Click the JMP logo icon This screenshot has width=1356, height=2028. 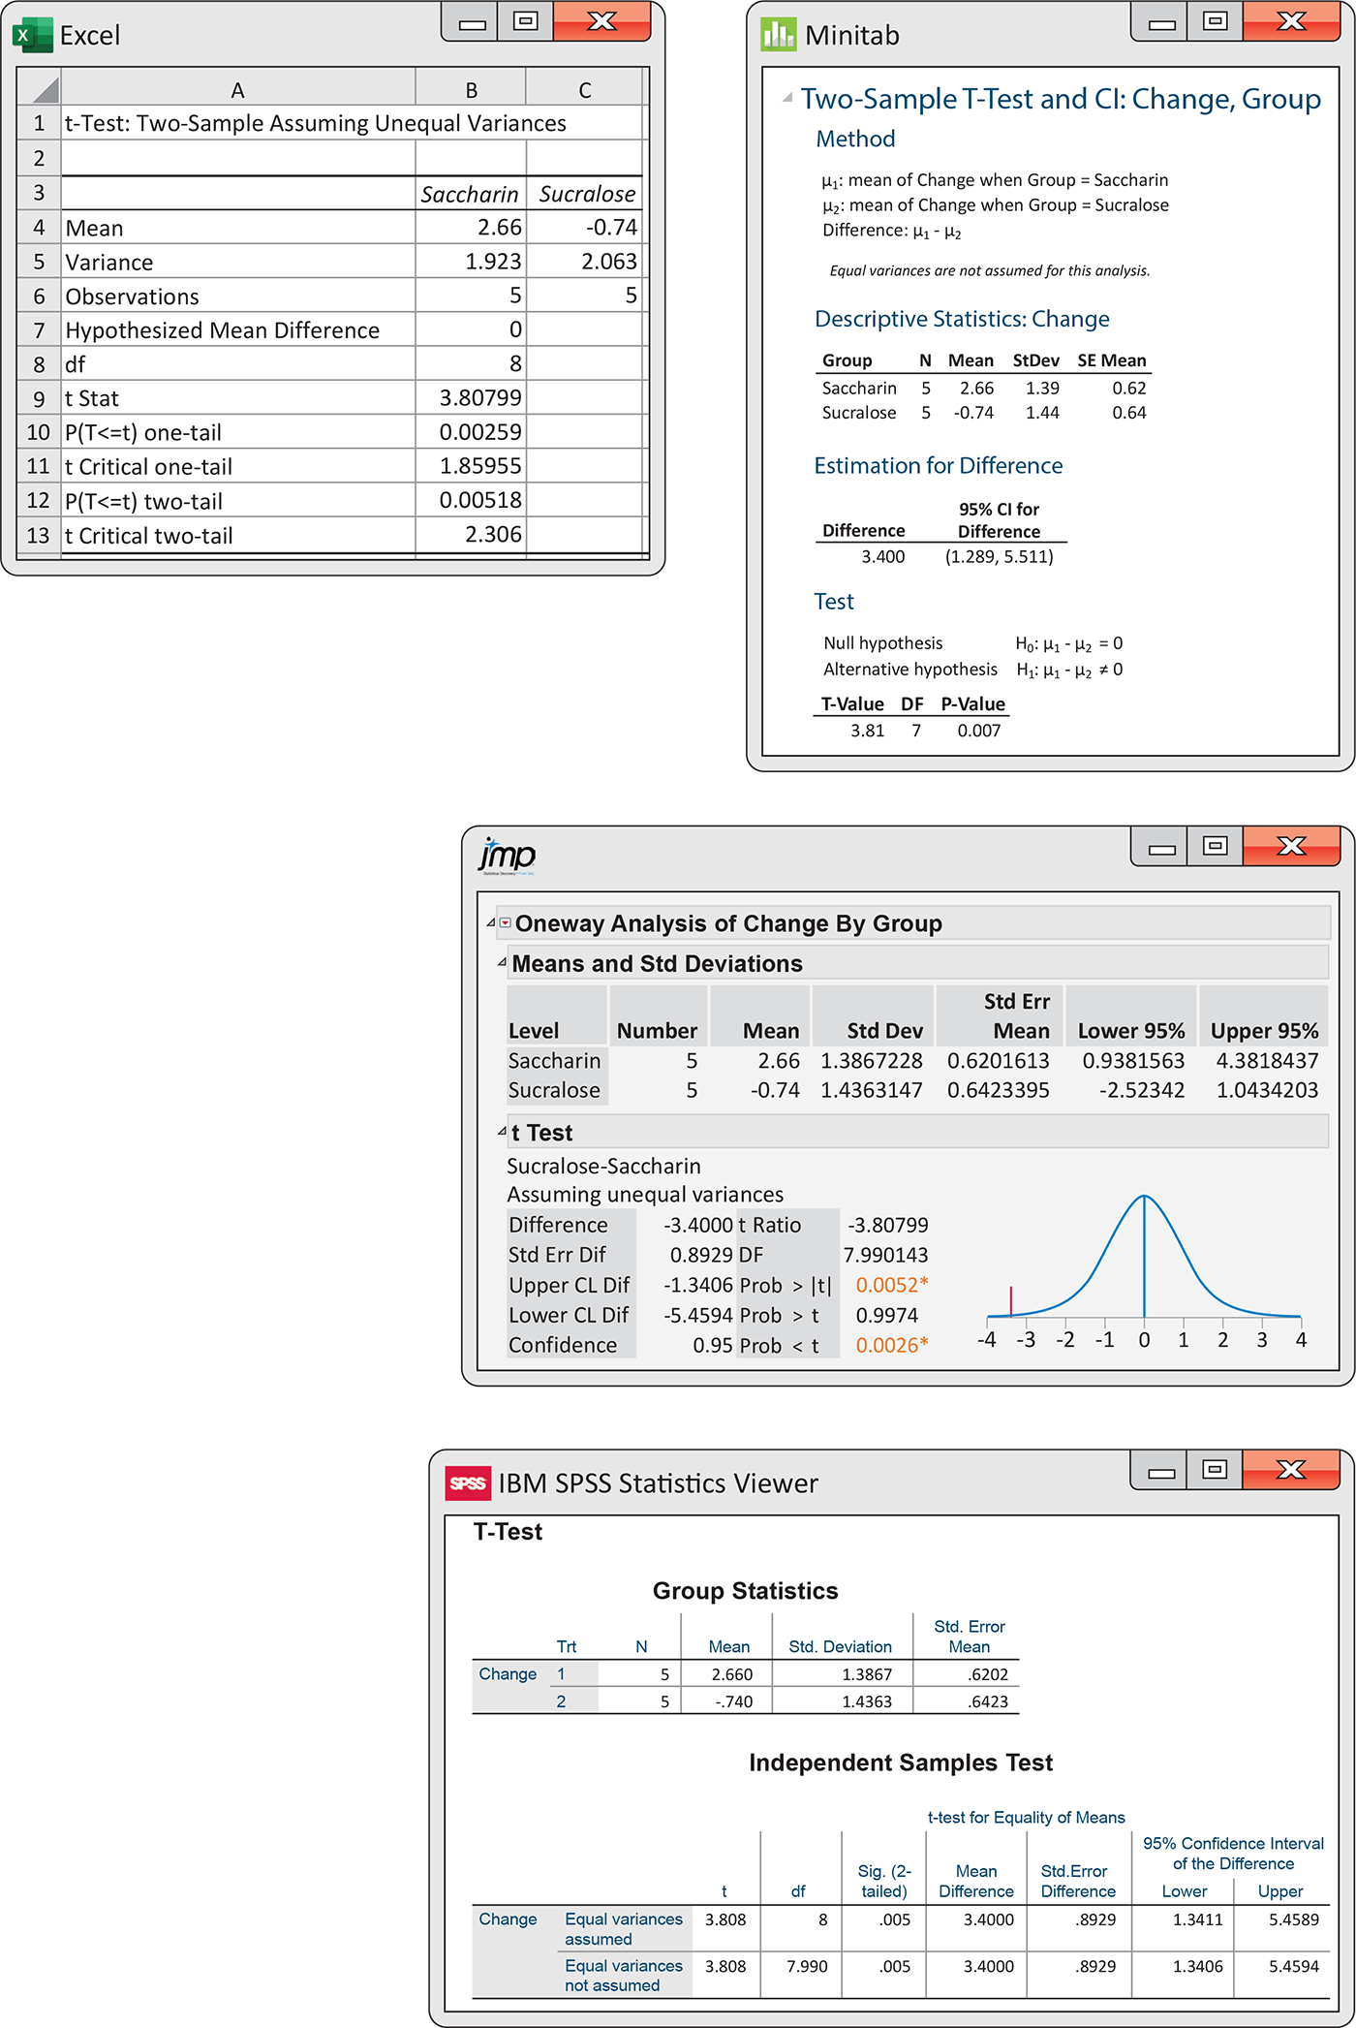coord(507,856)
